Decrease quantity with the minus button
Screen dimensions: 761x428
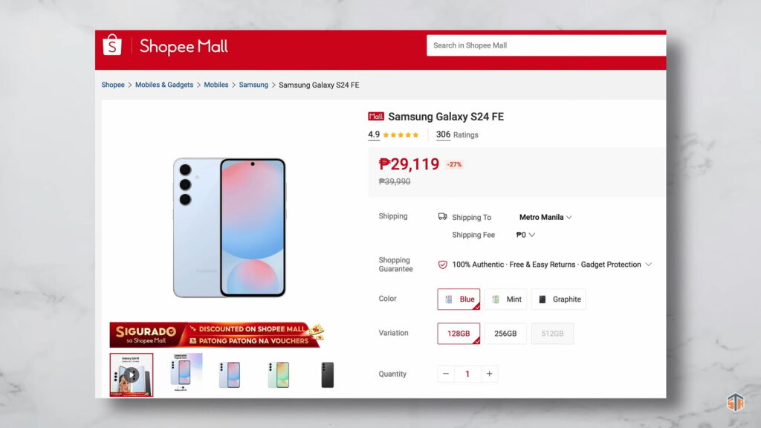click(x=446, y=374)
